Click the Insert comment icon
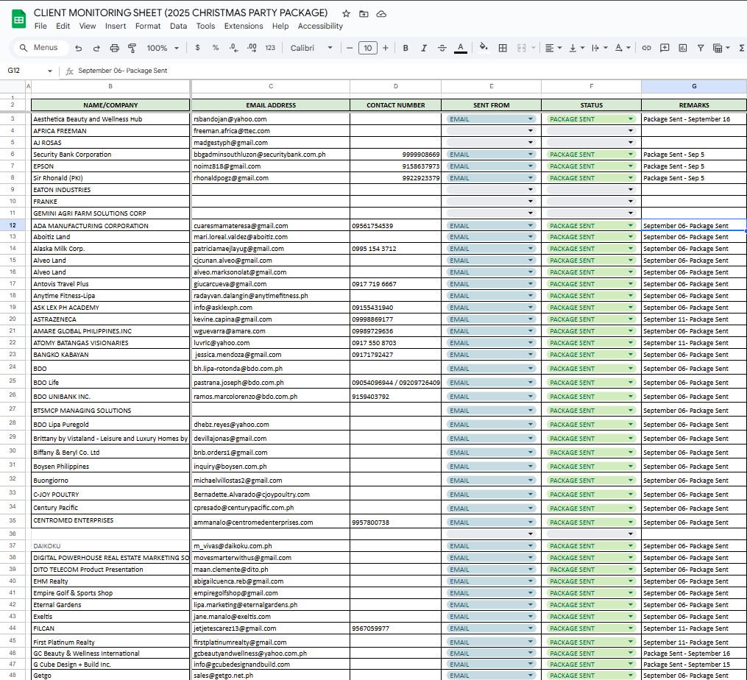Image resolution: width=747 pixels, height=680 pixels. [x=665, y=48]
